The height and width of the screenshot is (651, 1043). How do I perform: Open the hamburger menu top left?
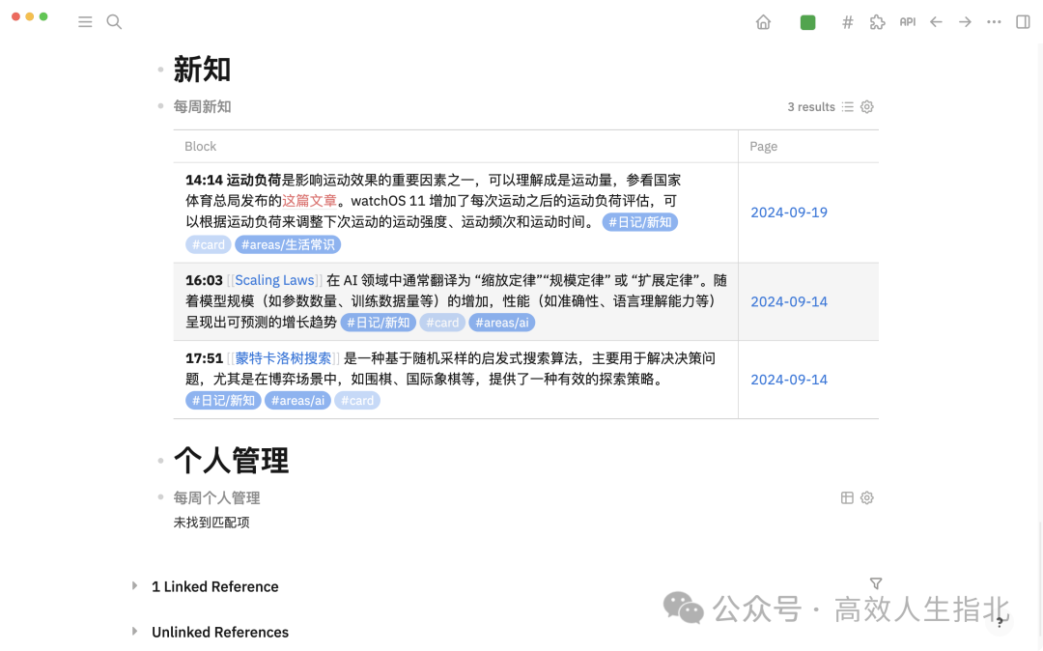click(85, 21)
